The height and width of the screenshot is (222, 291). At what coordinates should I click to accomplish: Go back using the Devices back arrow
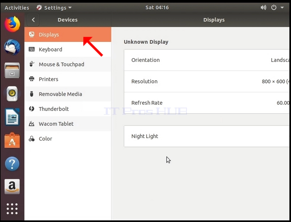point(33,20)
